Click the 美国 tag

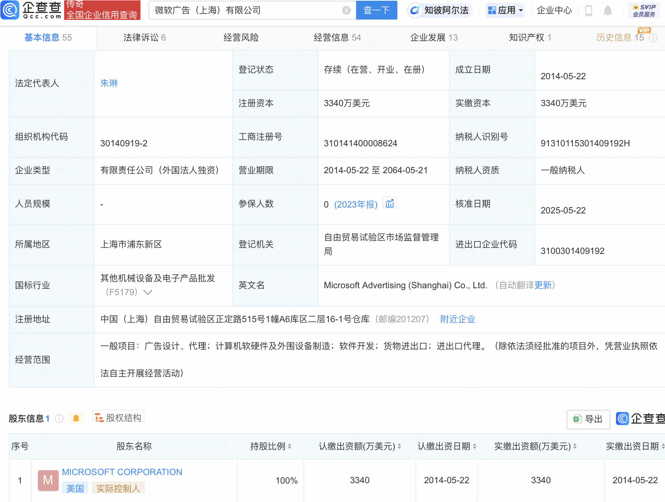[x=75, y=488]
